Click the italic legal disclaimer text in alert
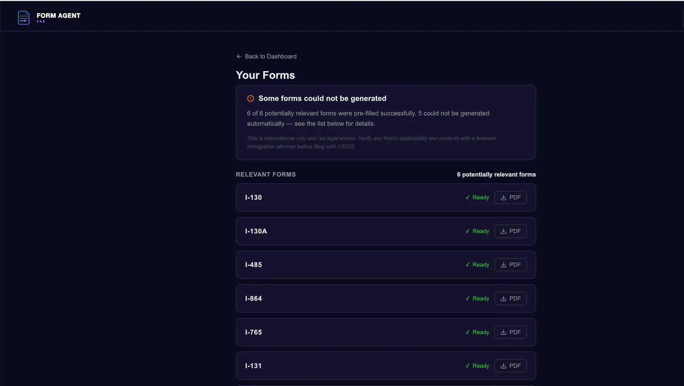Viewport: 684px width, 386px height. (371, 142)
